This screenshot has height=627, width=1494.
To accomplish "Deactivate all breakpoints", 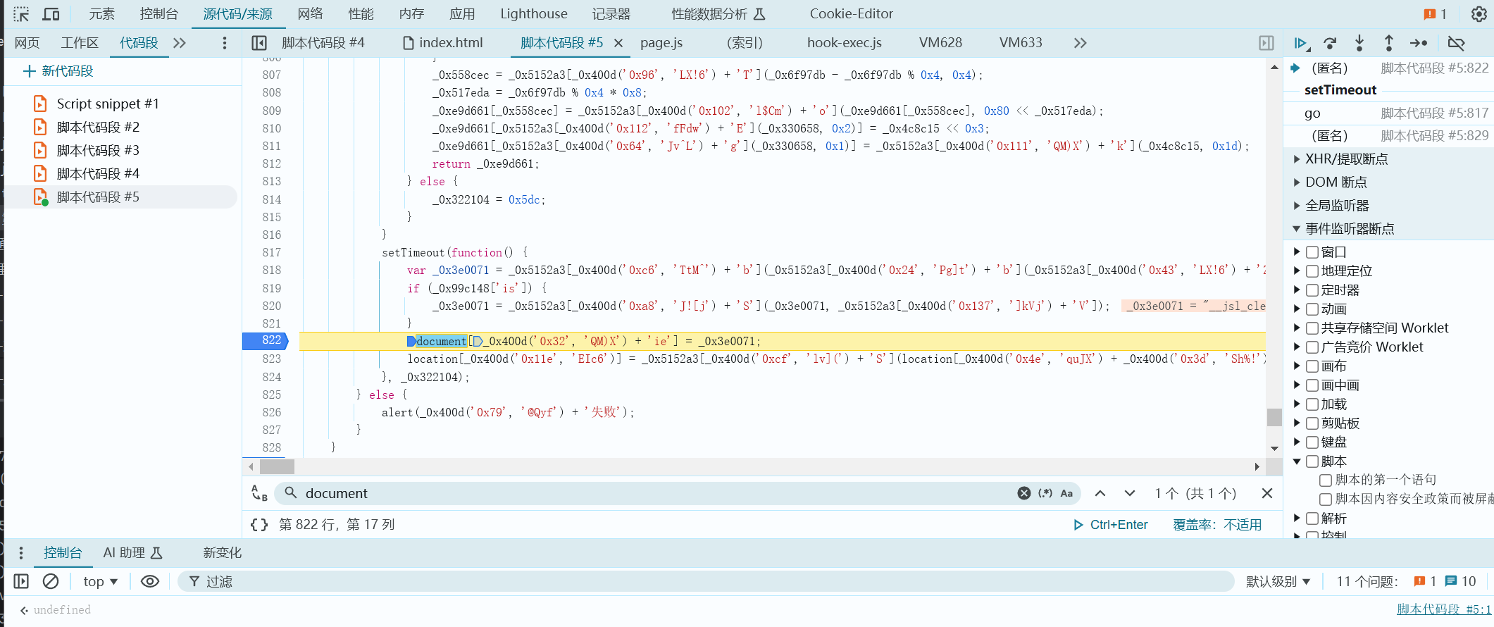I will 1456,43.
